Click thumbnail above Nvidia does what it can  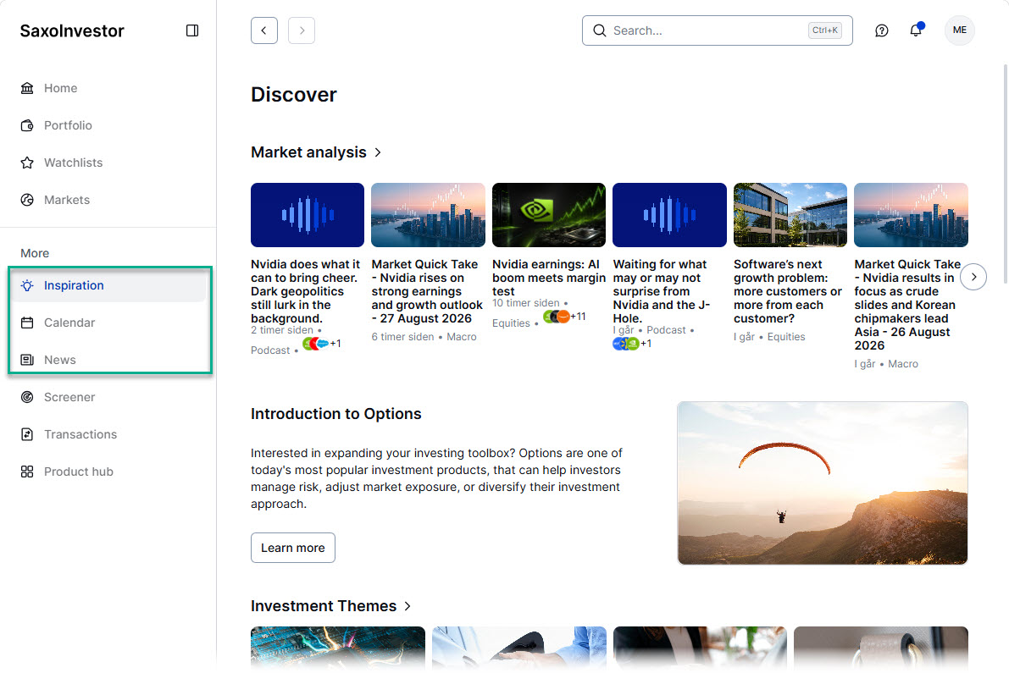[308, 215]
